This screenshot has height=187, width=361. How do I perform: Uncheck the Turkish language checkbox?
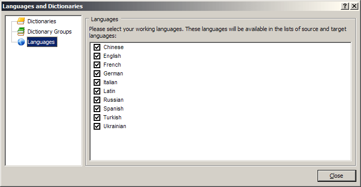point(97,117)
